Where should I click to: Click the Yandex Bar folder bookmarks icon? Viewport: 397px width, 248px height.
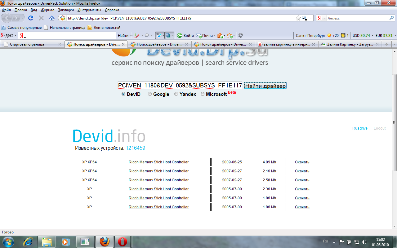pyautogui.click(x=220, y=36)
